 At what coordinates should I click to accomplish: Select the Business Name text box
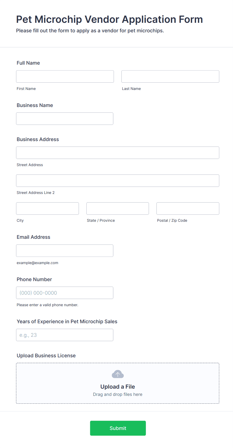click(65, 119)
